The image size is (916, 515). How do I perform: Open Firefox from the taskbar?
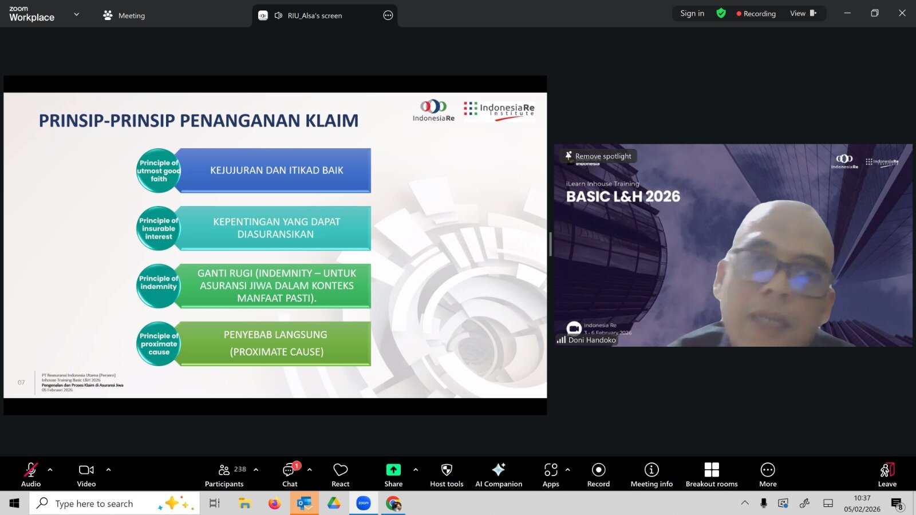(275, 504)
